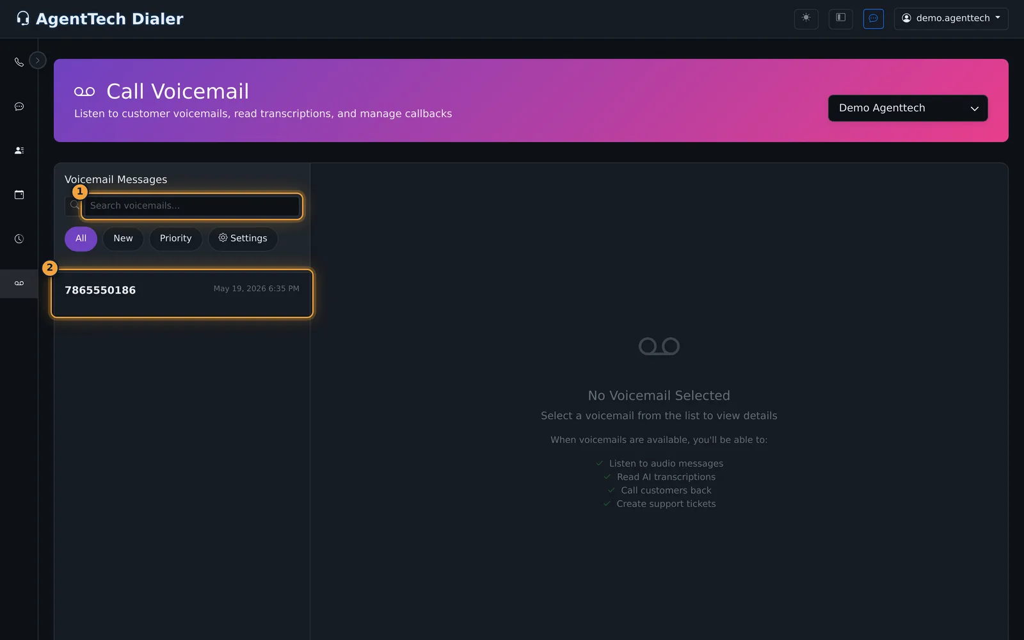The image size is (1024, 640).
Task: Click the search magnifier icon
Action: pos(74,205)
